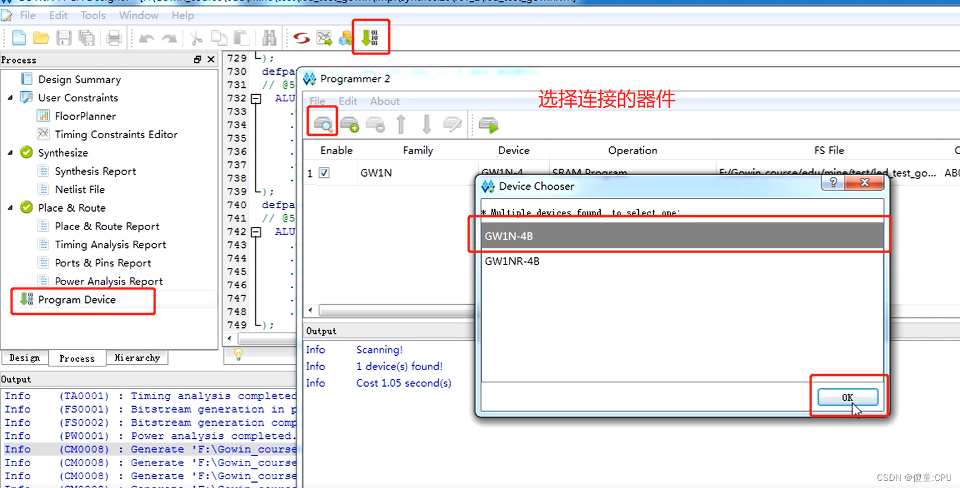The image size is (960, 488).
Task: Toggle the Enable checkbox for row 1 GW1N
Action: coord(324,173)
